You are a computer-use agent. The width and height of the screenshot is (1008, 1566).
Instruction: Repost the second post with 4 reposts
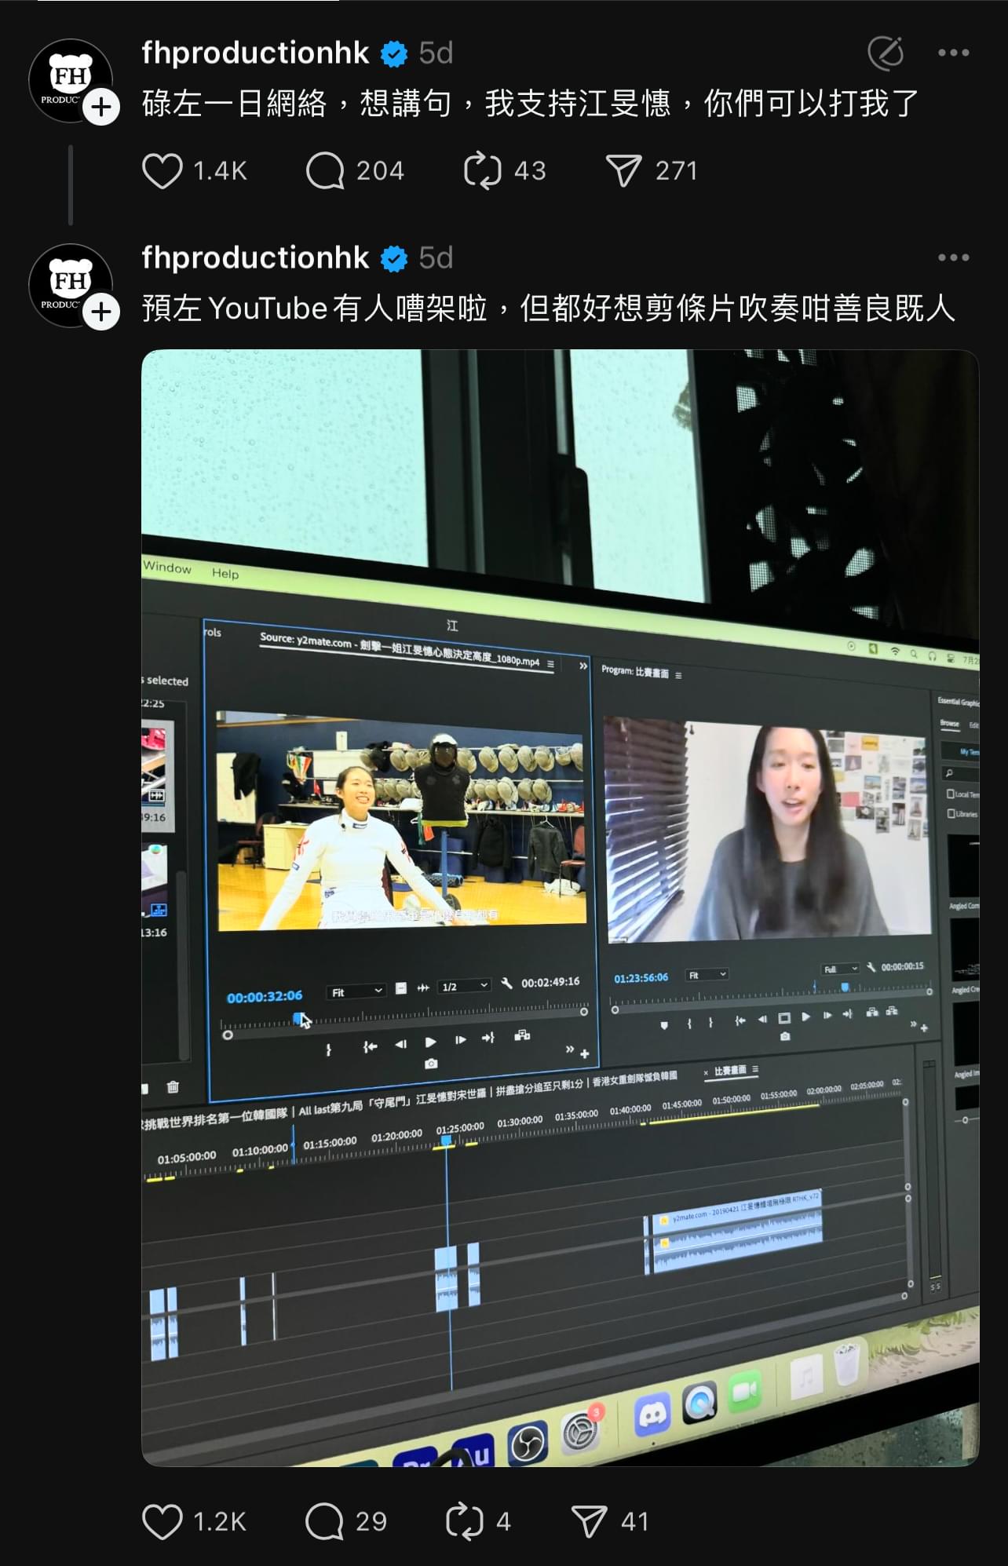tap(465, 1521)
